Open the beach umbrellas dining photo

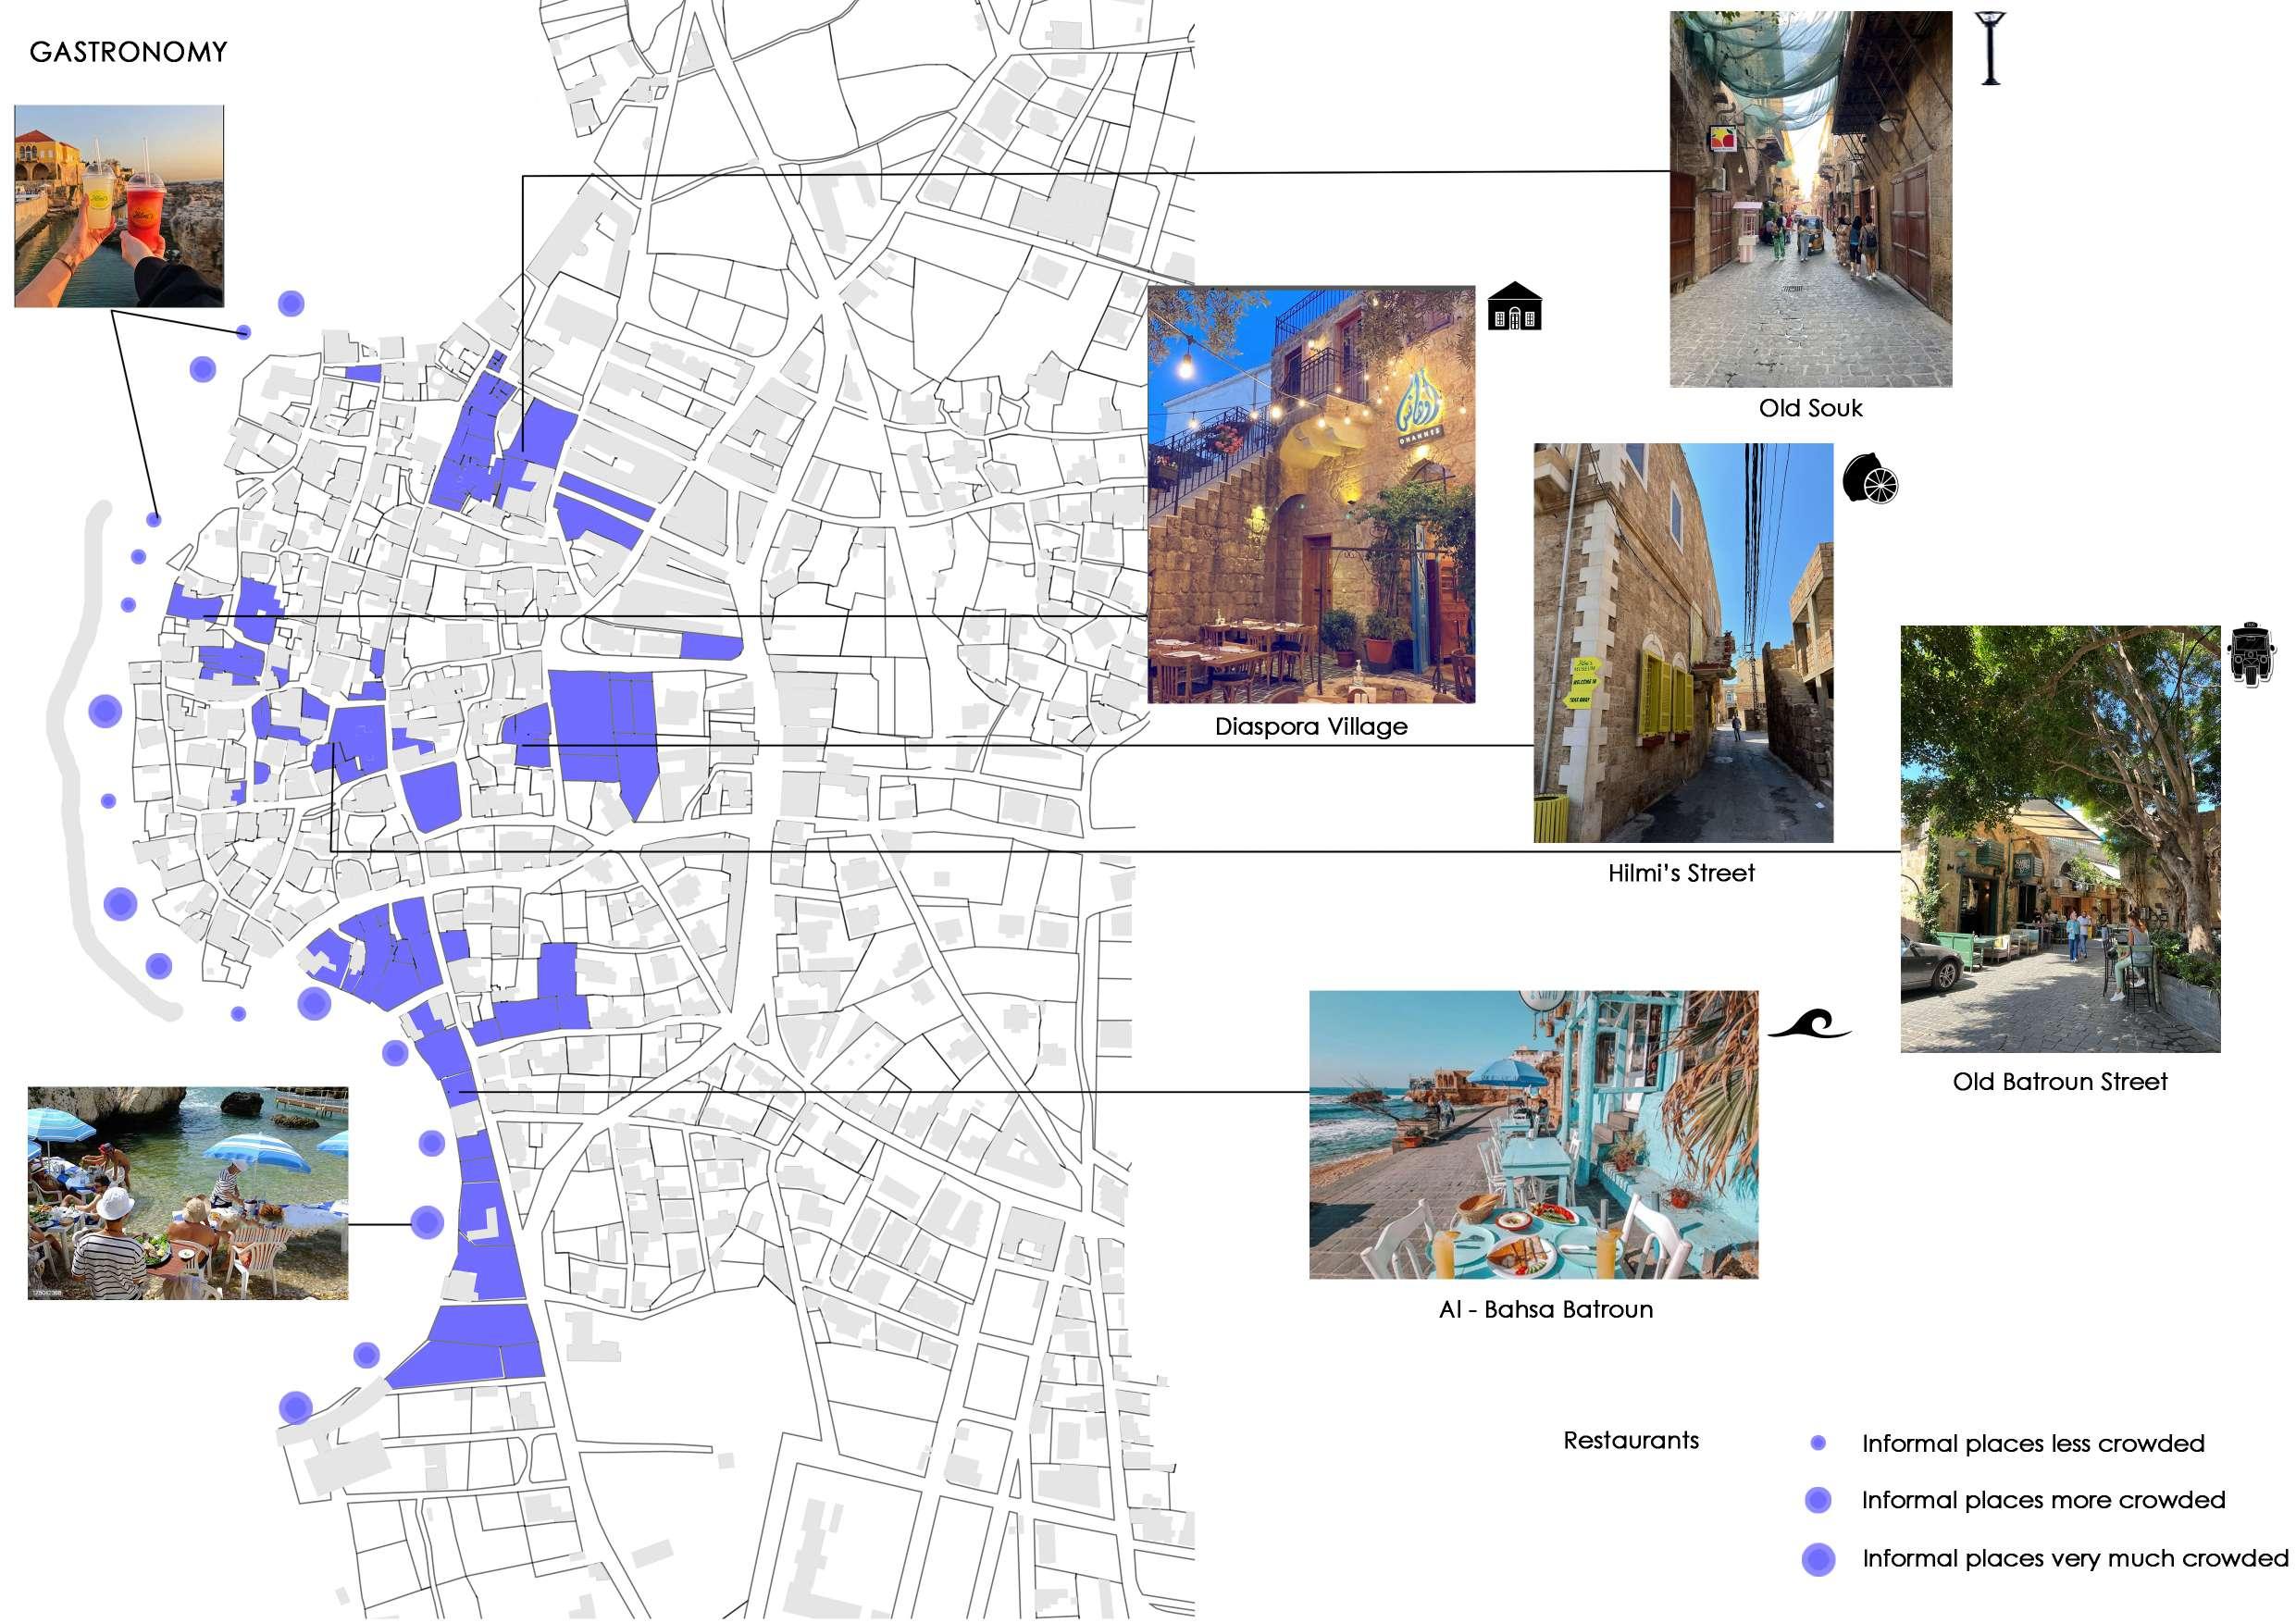[x=188, y=1192]
